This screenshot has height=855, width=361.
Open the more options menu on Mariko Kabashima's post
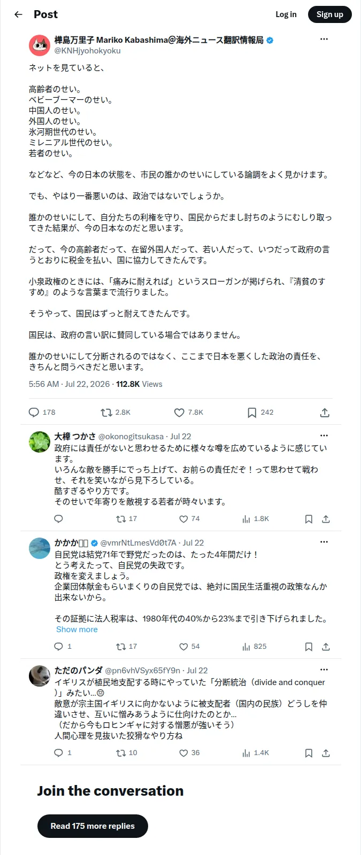coord(324,40)
